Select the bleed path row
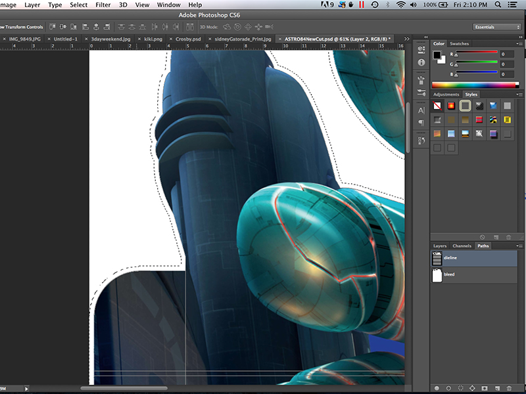526x394 pixels. click(x=474, y=274)
